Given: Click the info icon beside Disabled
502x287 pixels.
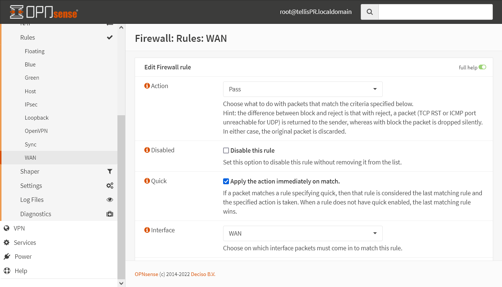Looking at the screenshot, I should [147, 150].
